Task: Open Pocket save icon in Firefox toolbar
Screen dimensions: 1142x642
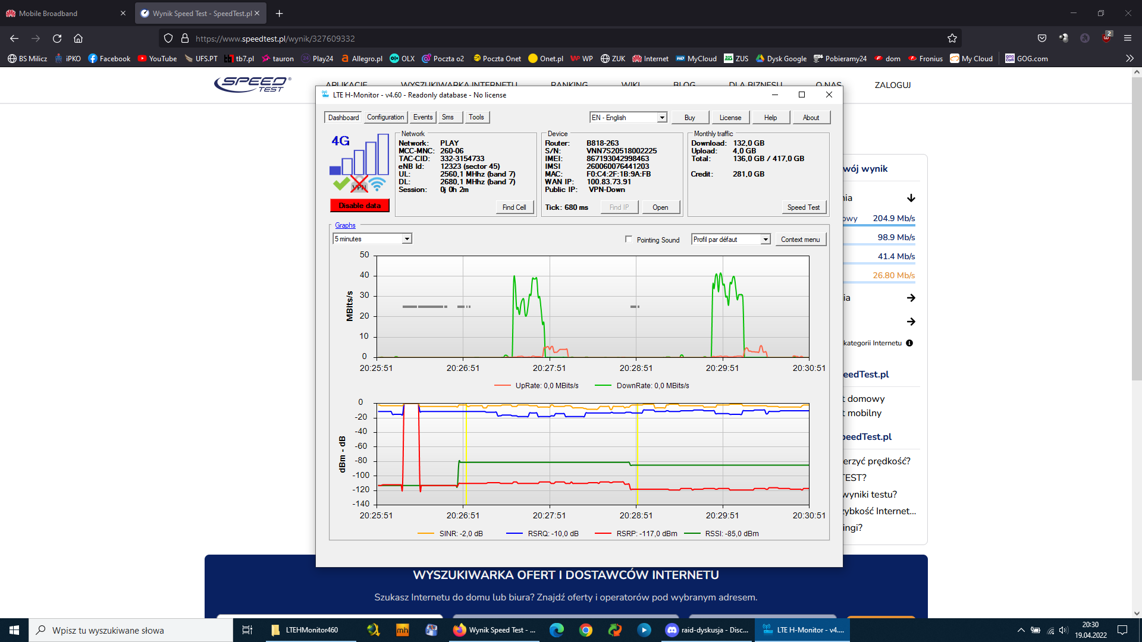Action: [x=1042, y=38]
